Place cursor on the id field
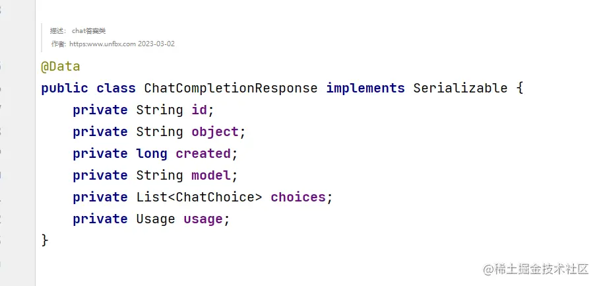Screen dimensions: 599x286 (x=199, y=110)
